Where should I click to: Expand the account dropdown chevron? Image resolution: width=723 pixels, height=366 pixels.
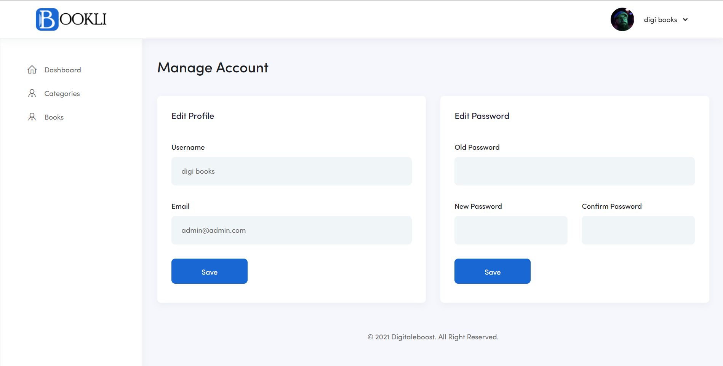coord(685,20)
